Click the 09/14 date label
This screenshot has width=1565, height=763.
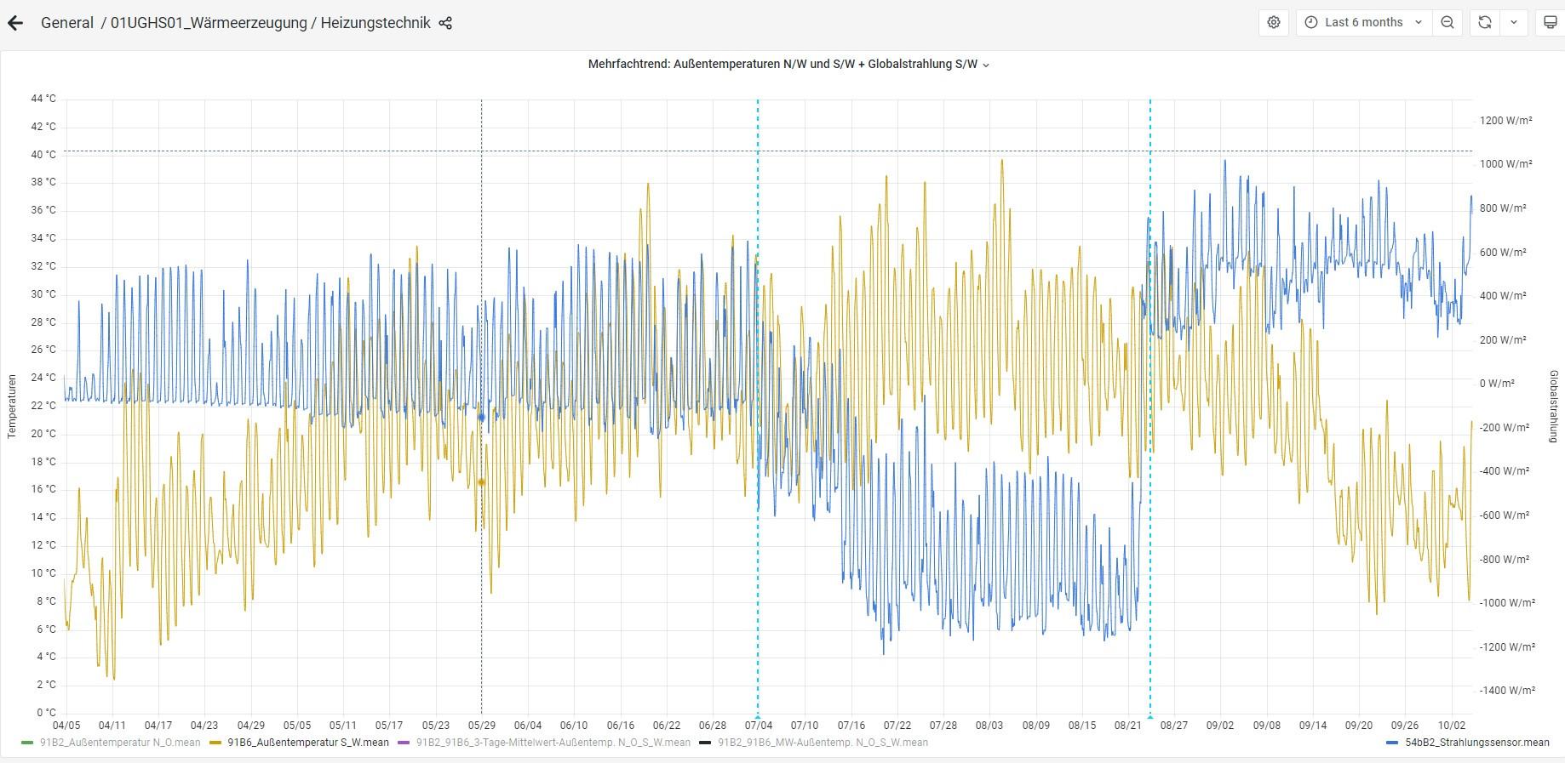(x=1313, y=726)
